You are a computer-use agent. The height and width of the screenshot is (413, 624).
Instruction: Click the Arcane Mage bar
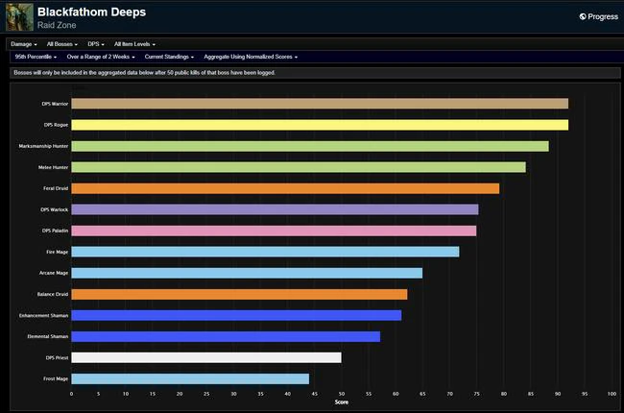pyautogui.click(x=247, y=273)
